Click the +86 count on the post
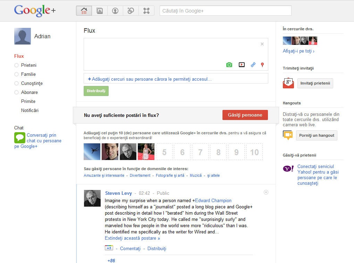Image resolution: width=354 pixels, height=263 pixels. click(111, 261)
